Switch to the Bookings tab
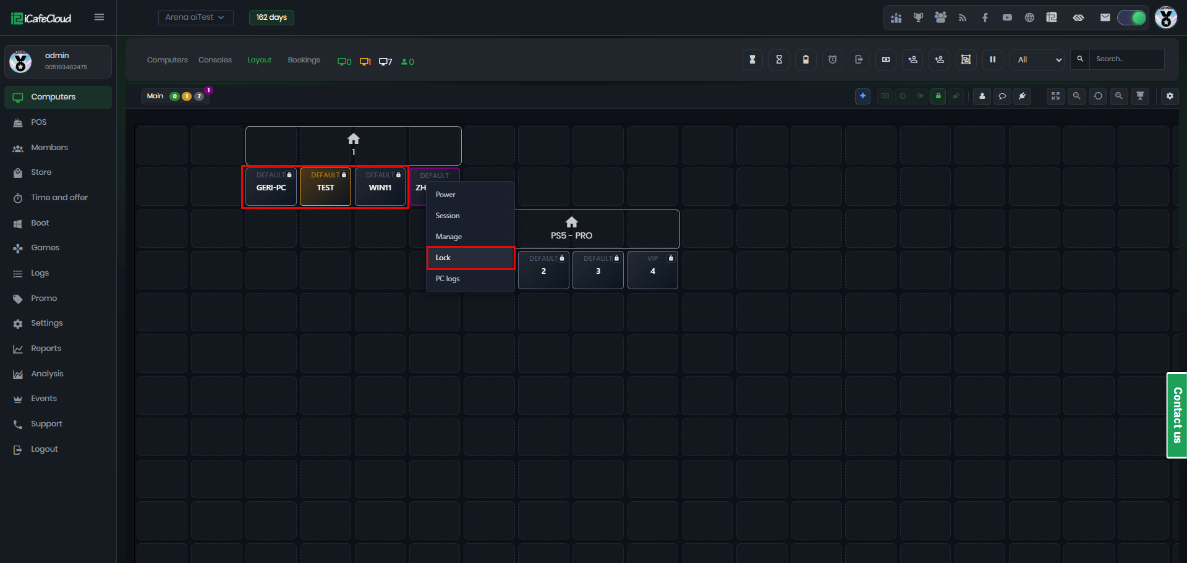The height and width of the screenshot is (563, 1187). coord(304,60)
